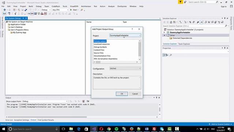Open the Configuration dropdown showing (Active)

[125, 69]
